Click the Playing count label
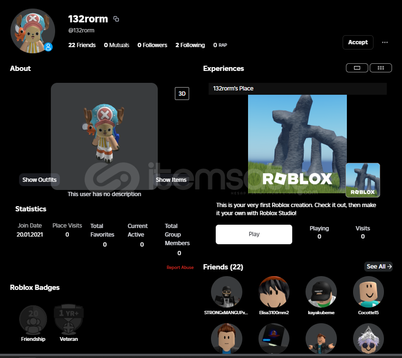 coord(319,229)
